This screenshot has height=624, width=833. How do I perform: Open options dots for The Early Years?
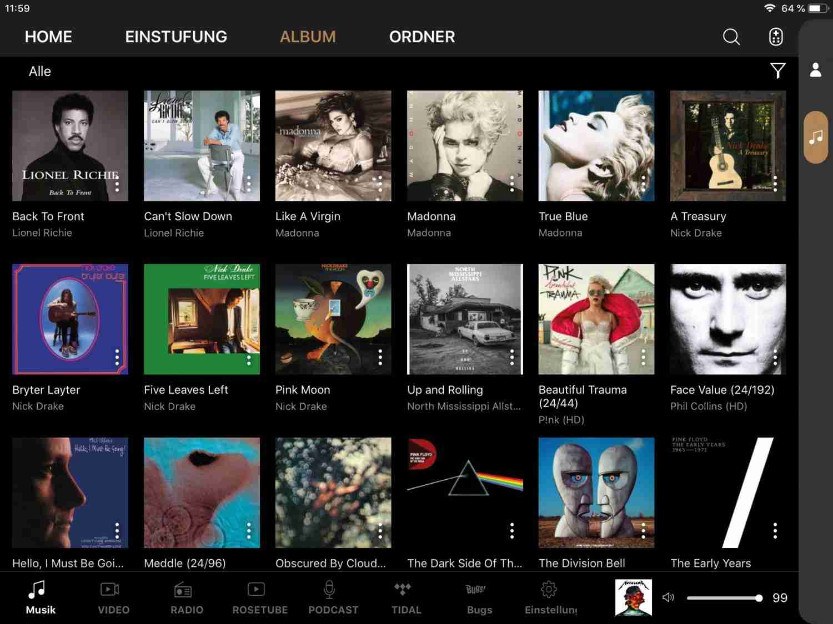coord(775,531)
